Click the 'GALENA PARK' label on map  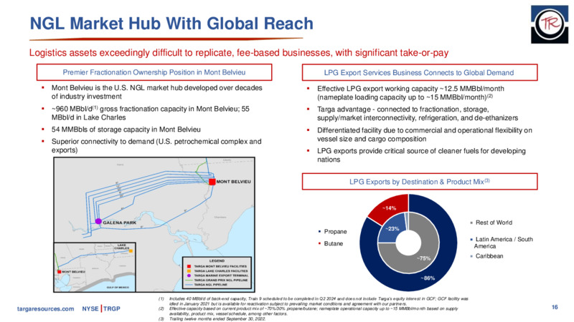point(119,223)
